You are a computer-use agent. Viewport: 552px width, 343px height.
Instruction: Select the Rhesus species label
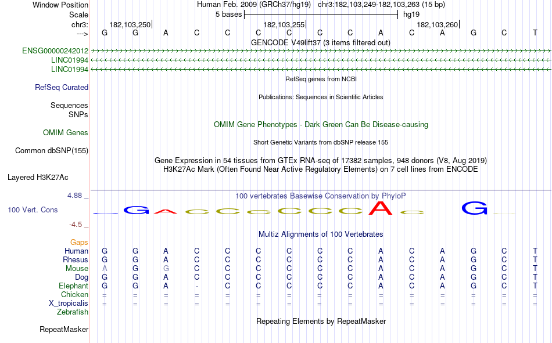point(76,259)
